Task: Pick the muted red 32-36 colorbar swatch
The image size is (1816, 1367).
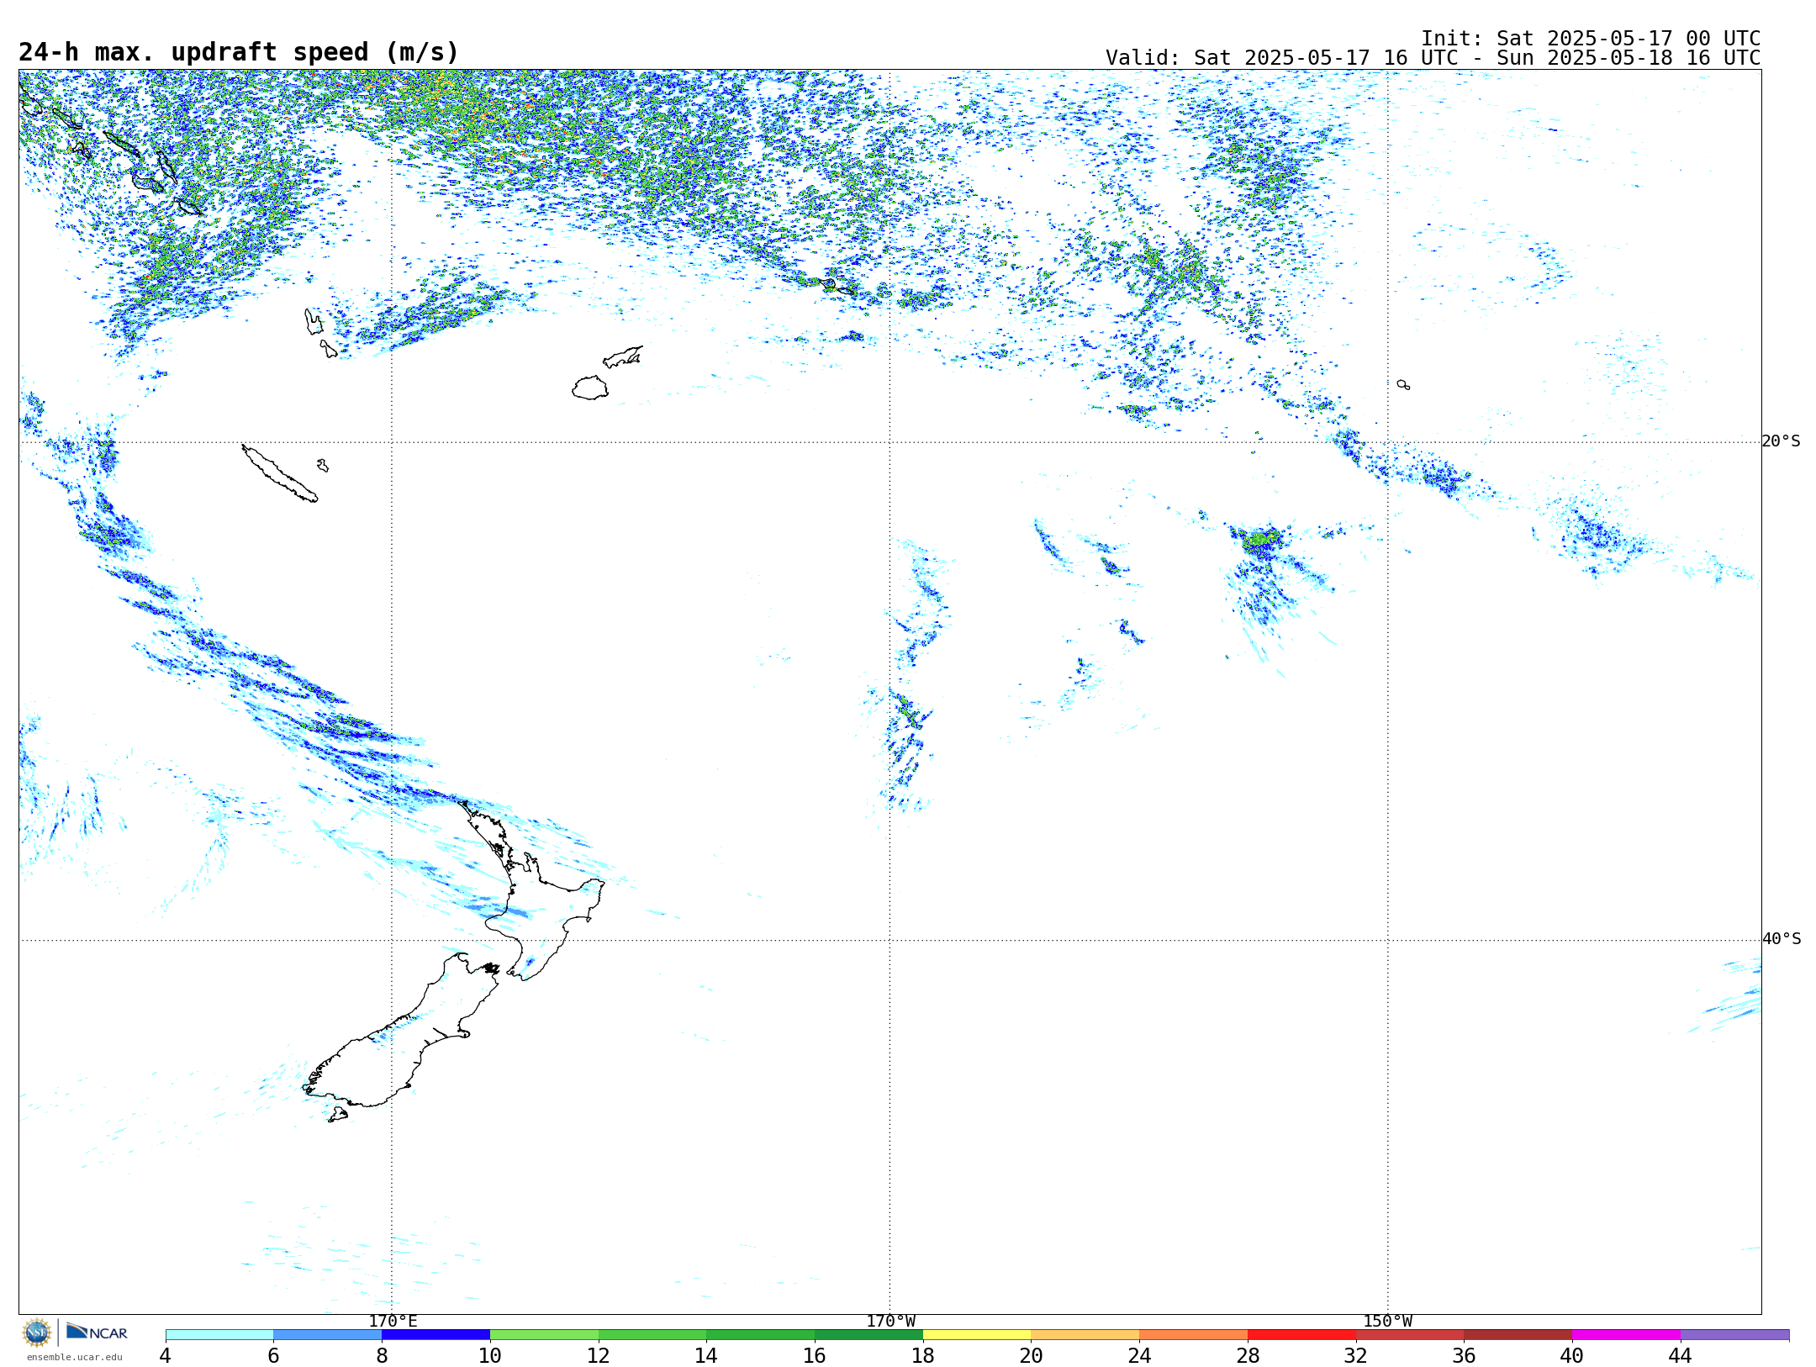Action: (x=1410, y=1334)
